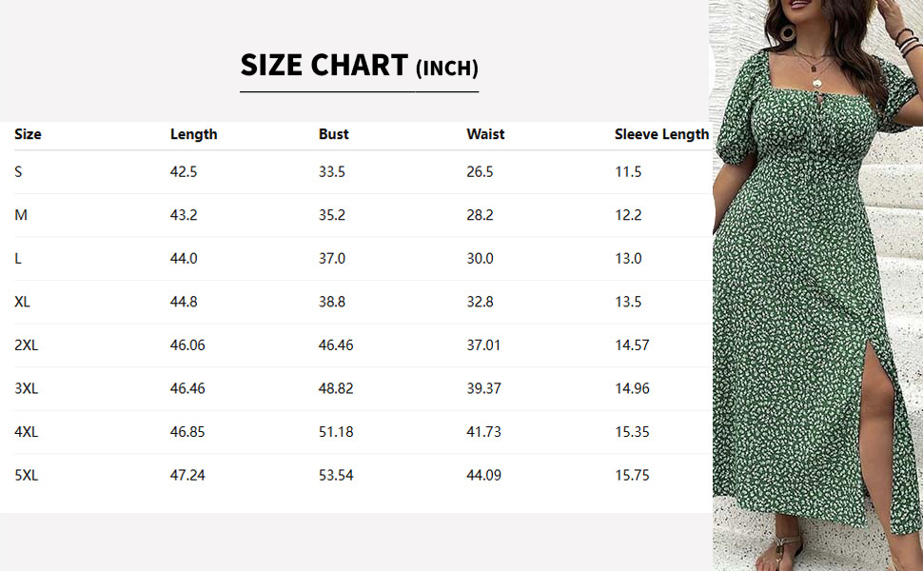This screenshot has height=571, width=923.
Task: Select the 30.0 waist value for L
Action: pyautogui.click(x=480, y=259)
